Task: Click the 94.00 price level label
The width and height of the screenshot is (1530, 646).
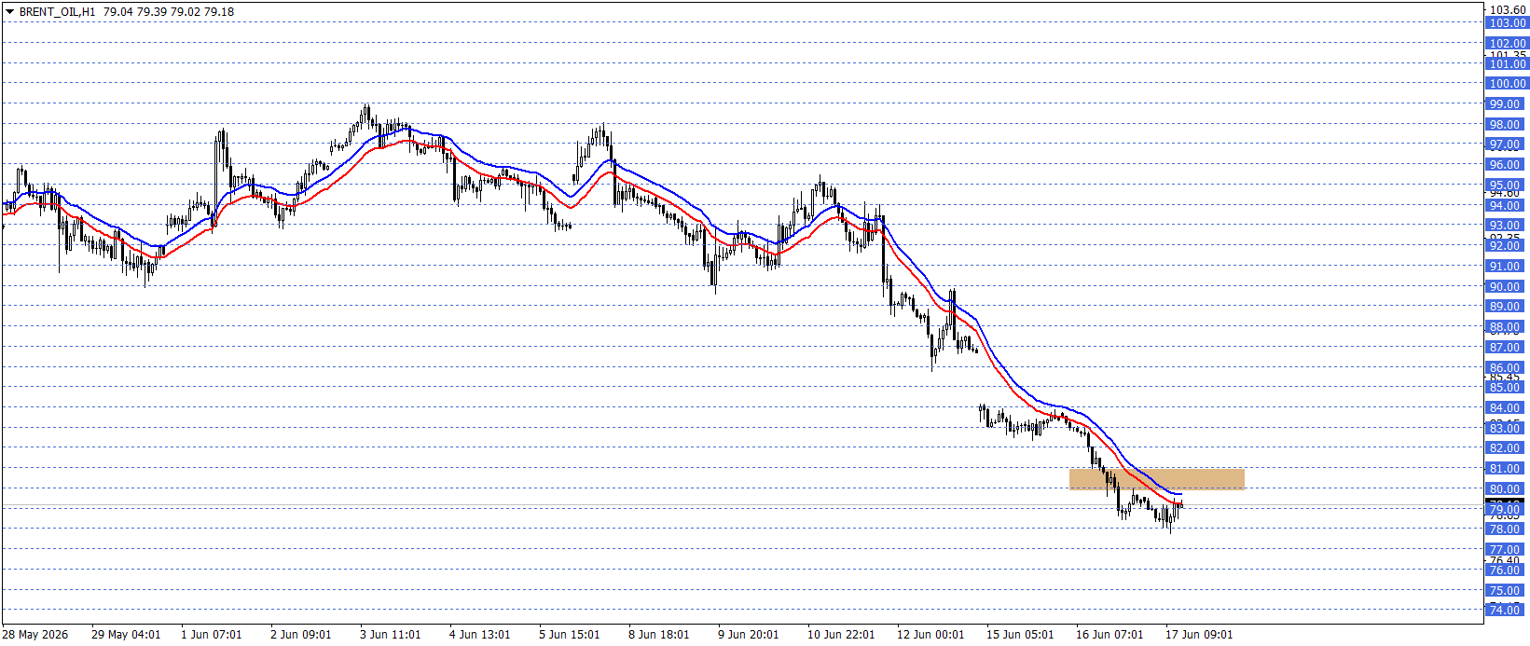Action: tap(1507, 206)
